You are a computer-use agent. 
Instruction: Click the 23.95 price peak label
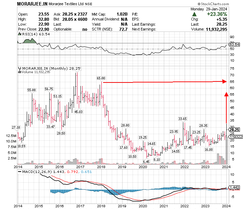(x=174, y=131)
